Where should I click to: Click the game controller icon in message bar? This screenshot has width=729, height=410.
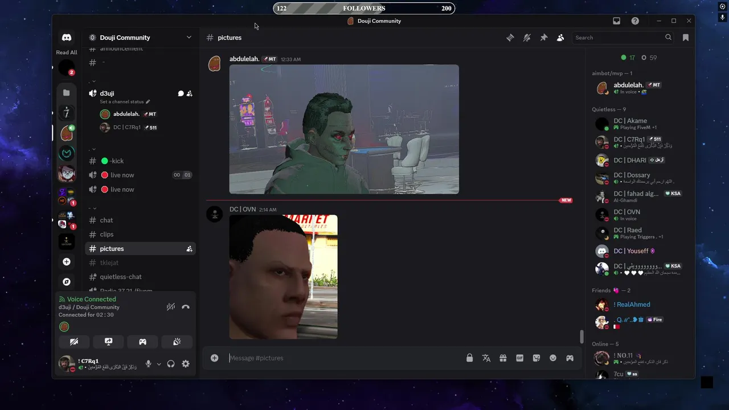[570, 358]
